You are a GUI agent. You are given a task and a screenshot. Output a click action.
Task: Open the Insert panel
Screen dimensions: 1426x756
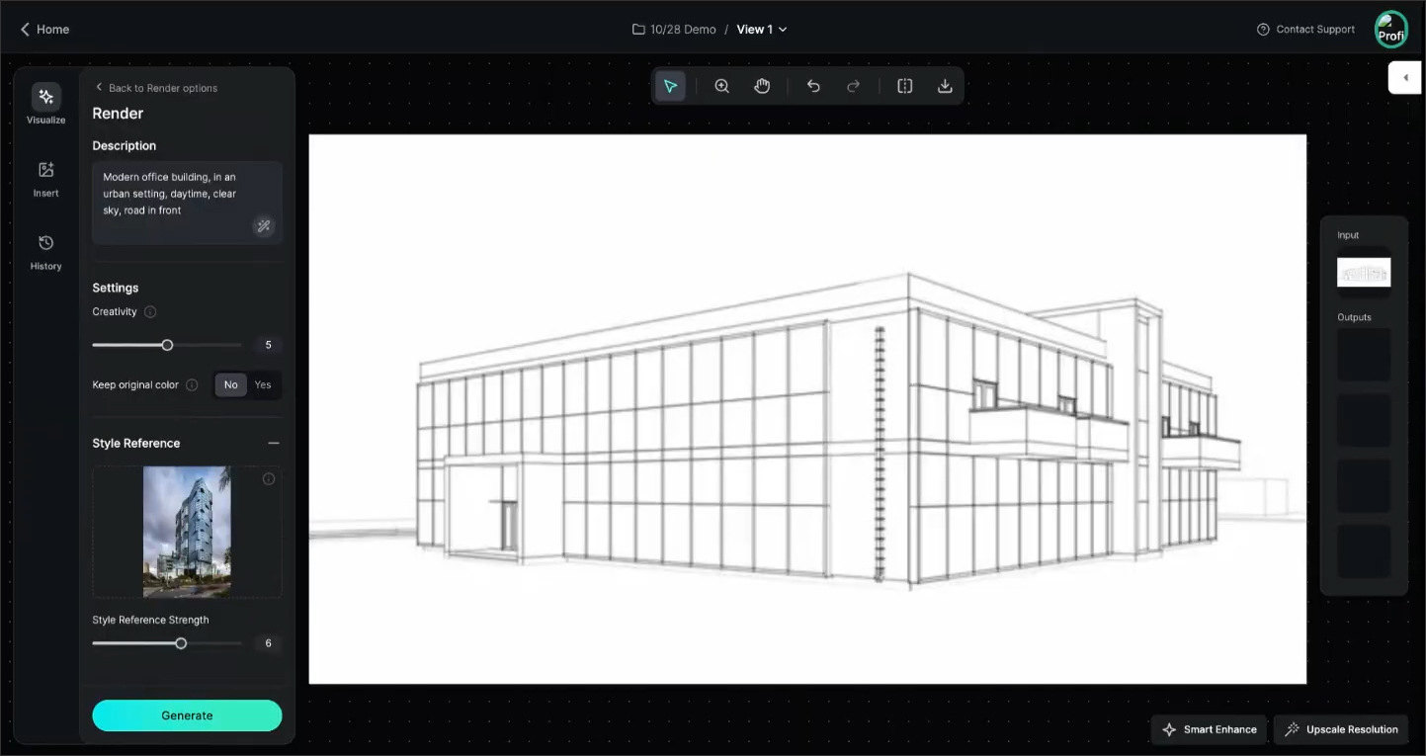[45, 179]
